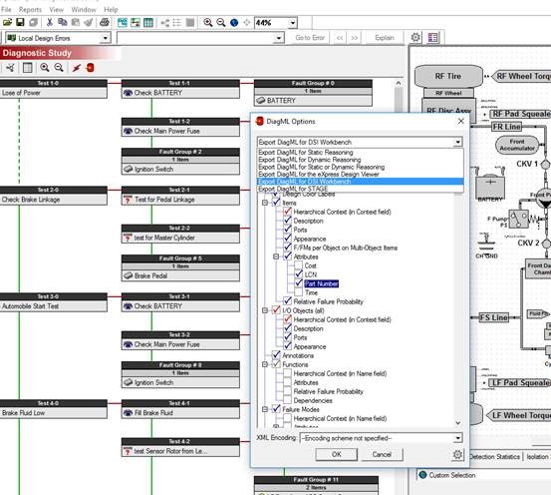Viewport: 551px width, 495px height.
Task: Click the red DiagML export icon in study toolbar
Action: [90, 67]
